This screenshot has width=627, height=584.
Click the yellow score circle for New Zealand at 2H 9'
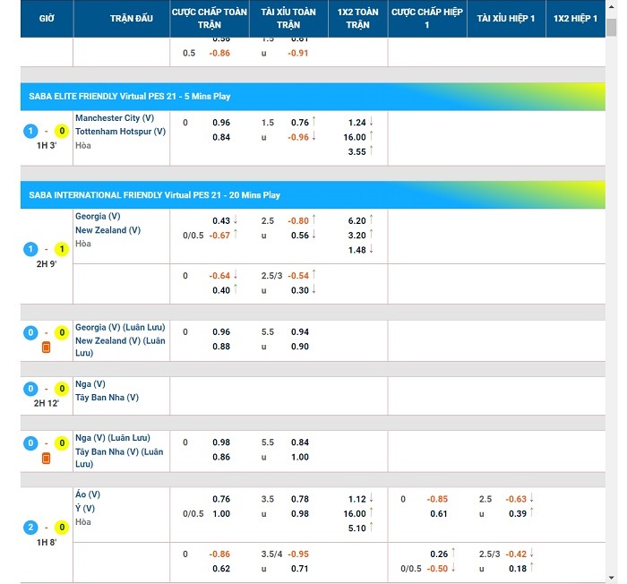pyautogui.click(x=62, y=249)
